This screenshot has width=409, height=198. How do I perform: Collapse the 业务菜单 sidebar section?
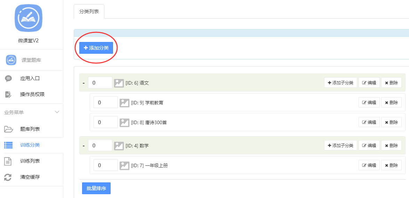(x=57, y=112)
